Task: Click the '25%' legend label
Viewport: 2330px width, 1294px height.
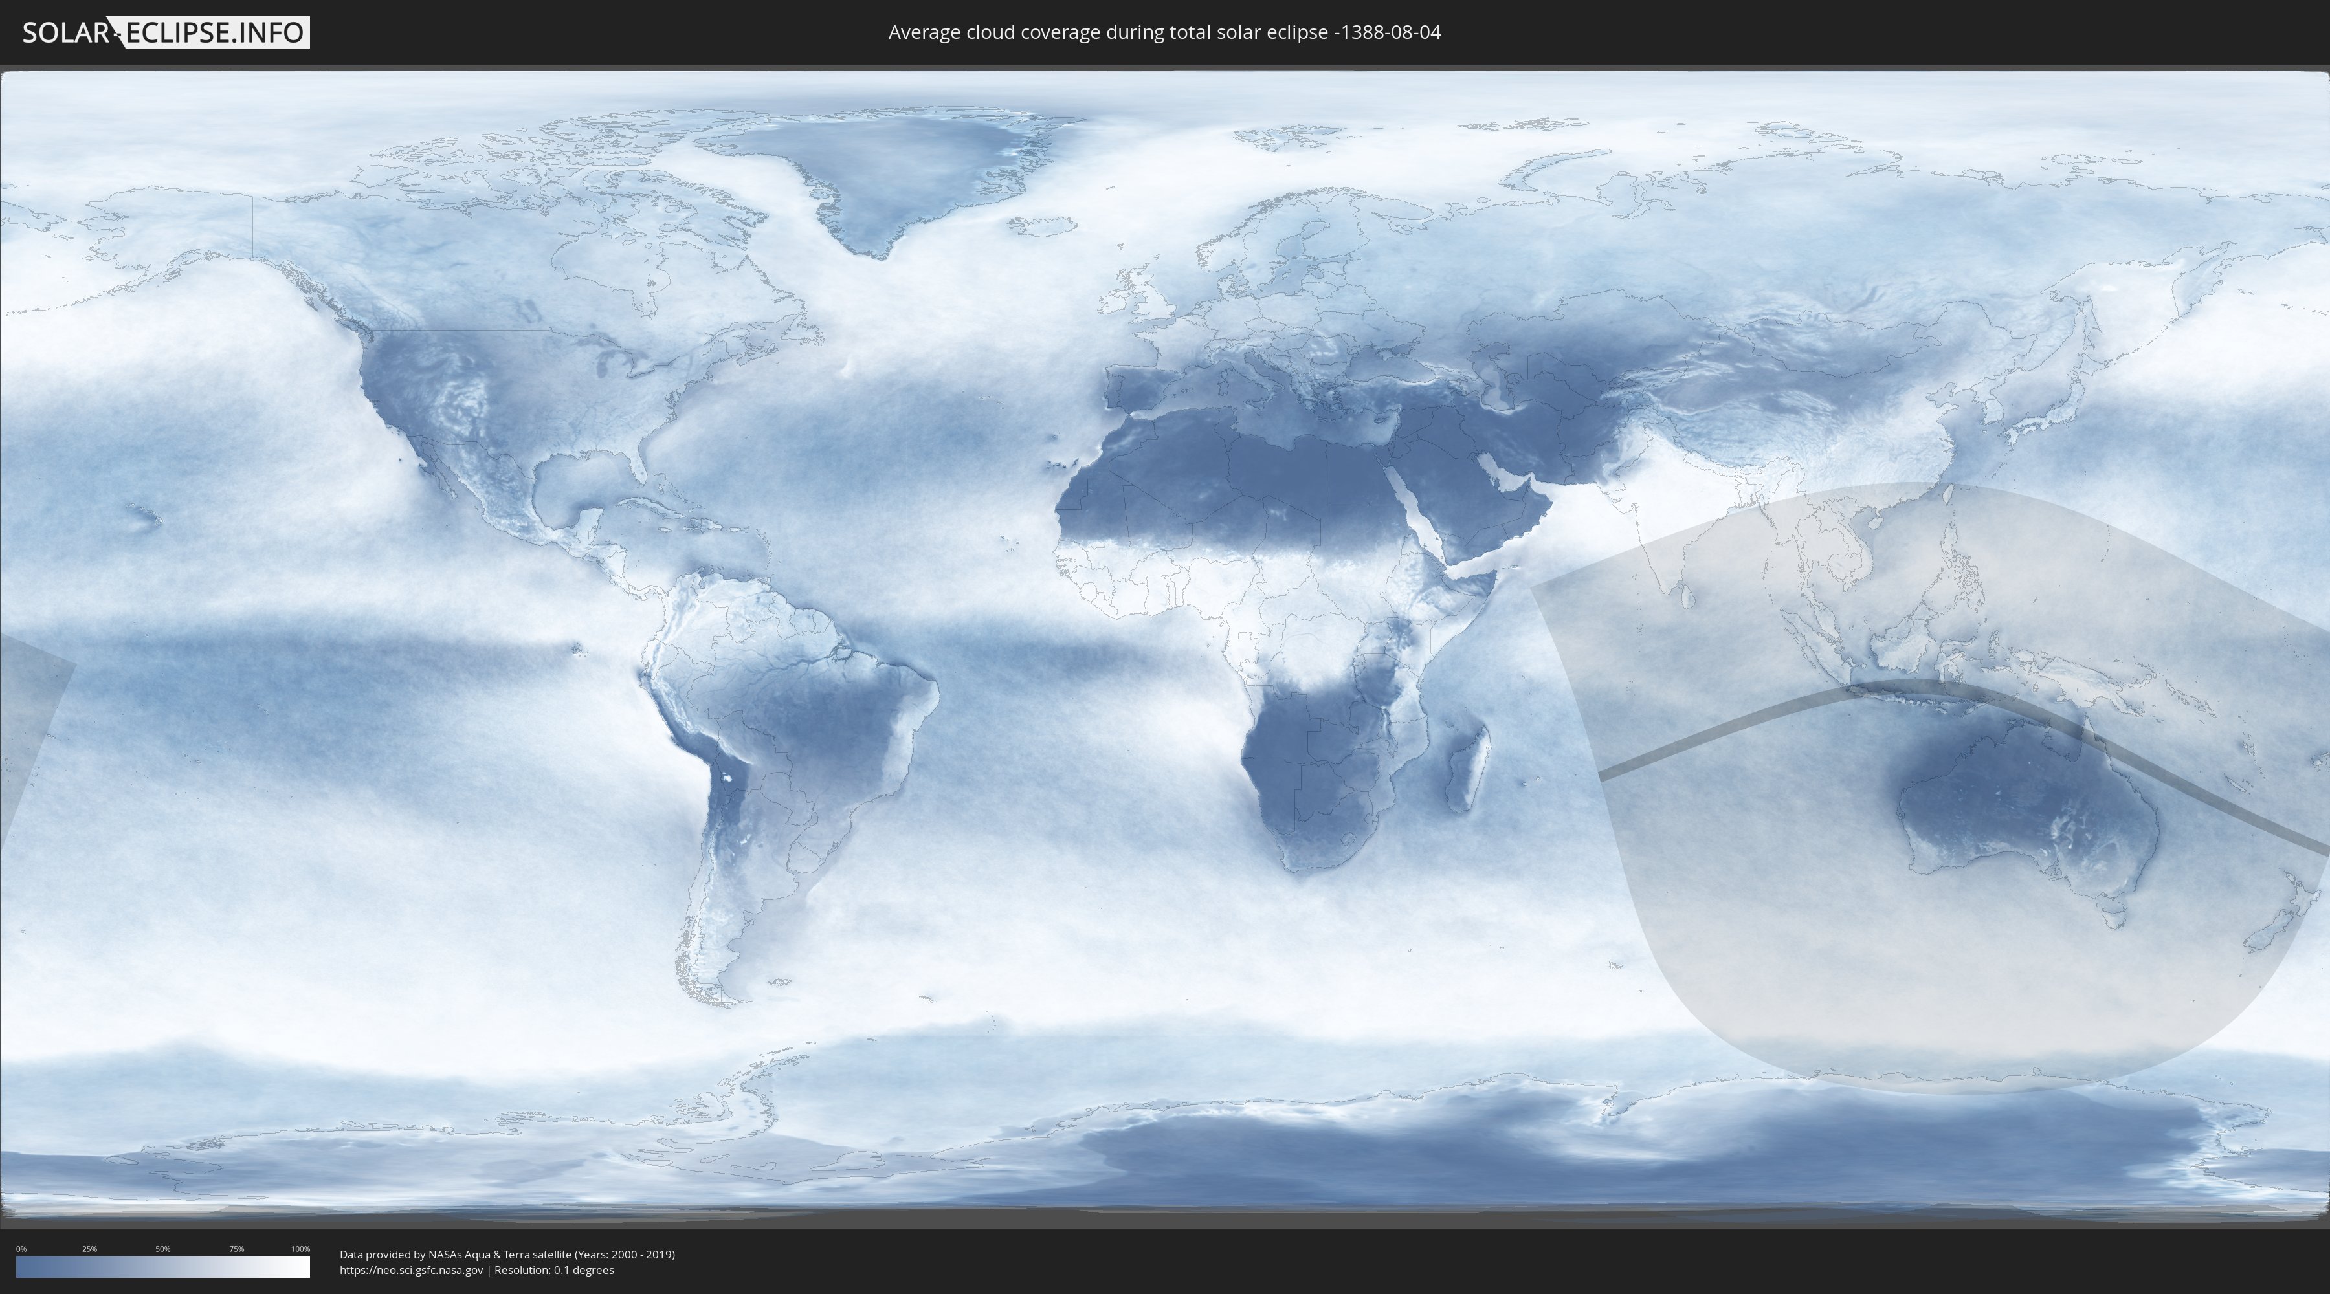Action: coord(89,1249)
